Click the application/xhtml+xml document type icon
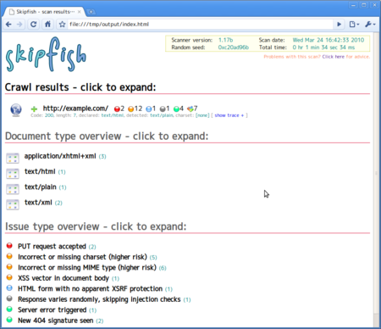This screenshot has width=381, height=329. pos(13,158)
